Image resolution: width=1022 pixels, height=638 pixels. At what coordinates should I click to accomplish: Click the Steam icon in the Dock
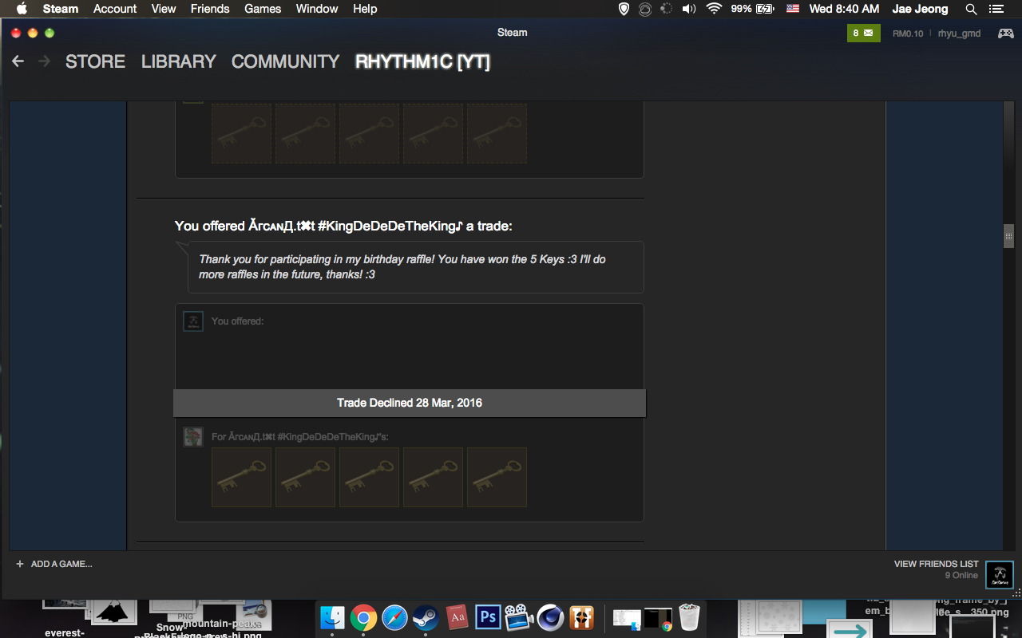[x=425, y=617]
